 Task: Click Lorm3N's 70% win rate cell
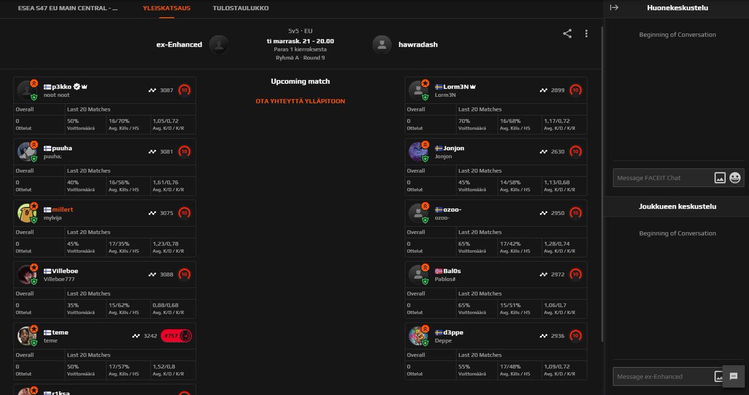477,124
